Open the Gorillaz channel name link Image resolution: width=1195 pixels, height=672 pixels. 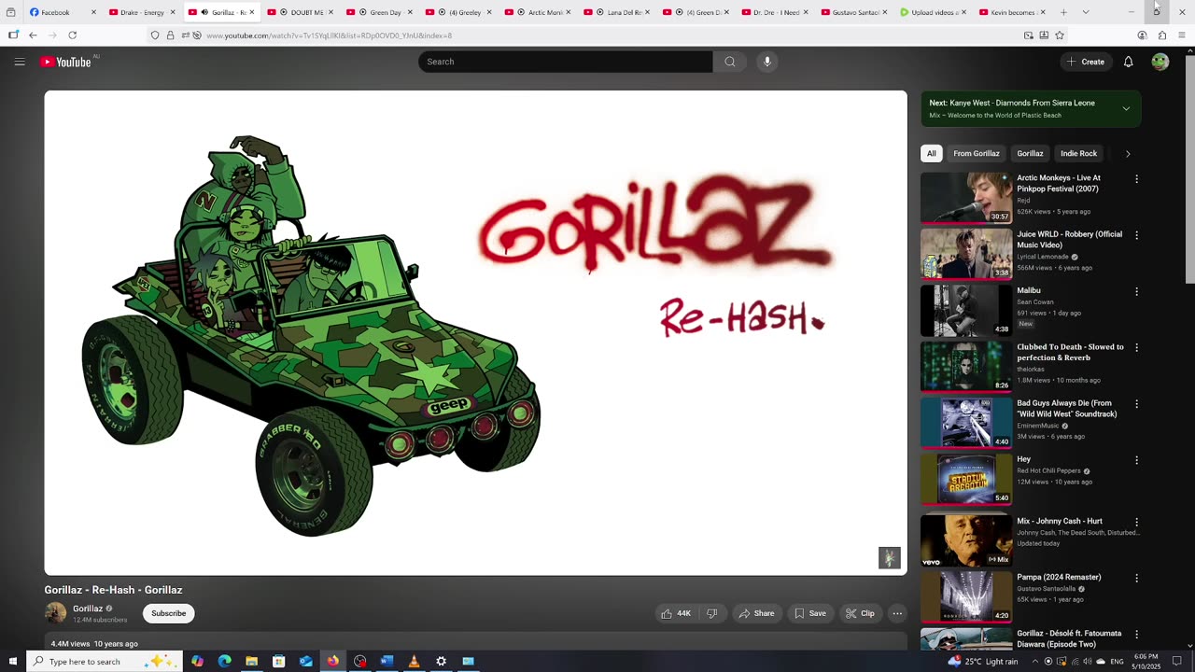pyautogui.click(x=88, y=609)
